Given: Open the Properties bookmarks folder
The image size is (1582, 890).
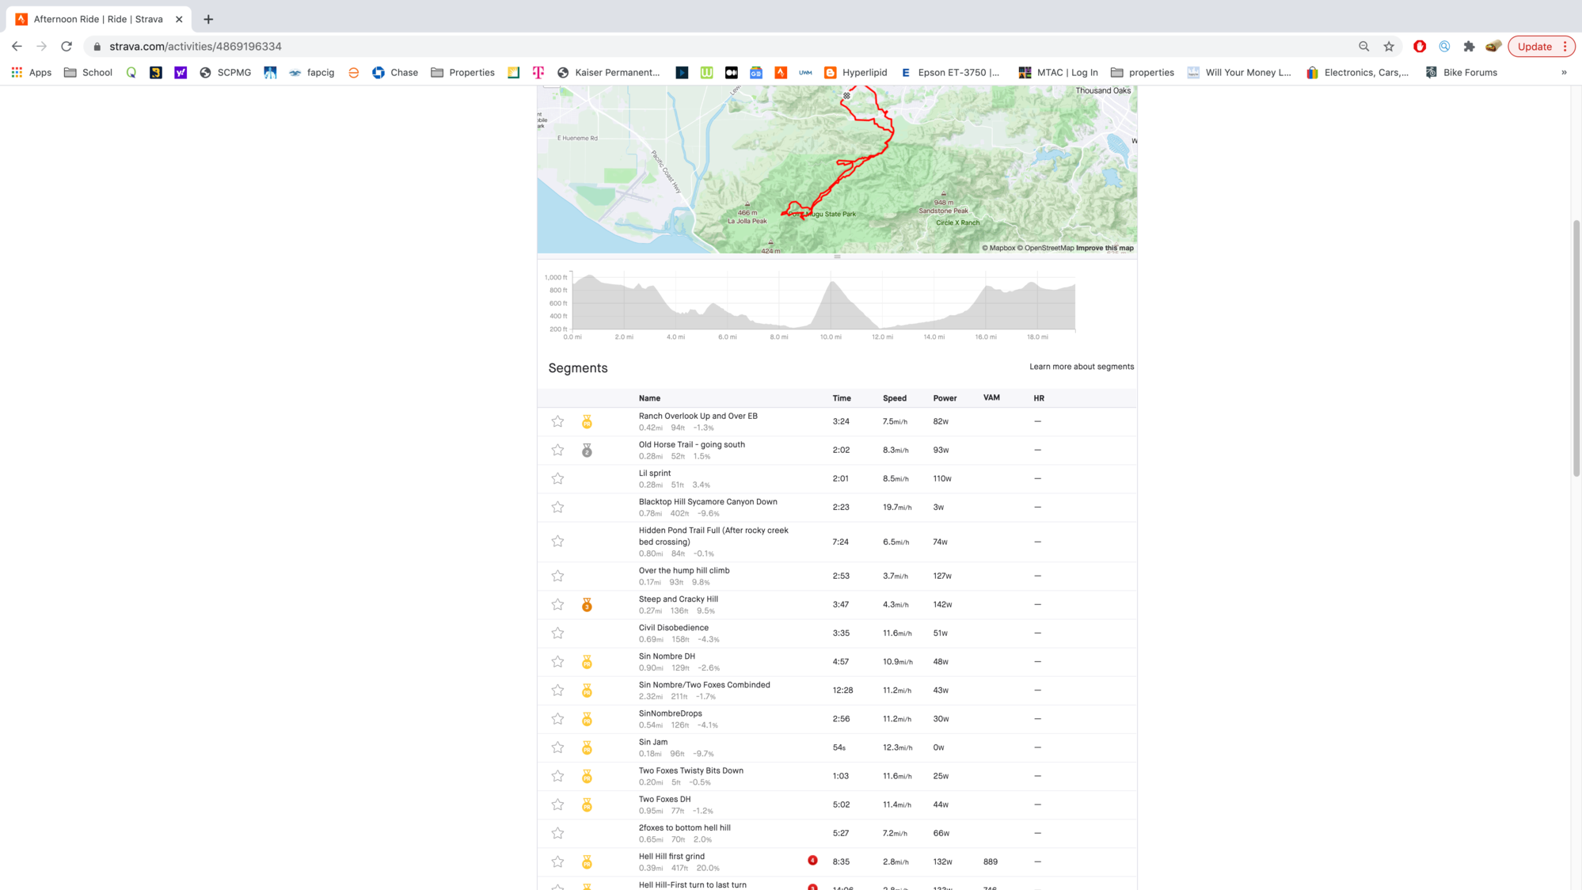Looking at the screenshot, I should pyautogui.click(x=462, y=72).
